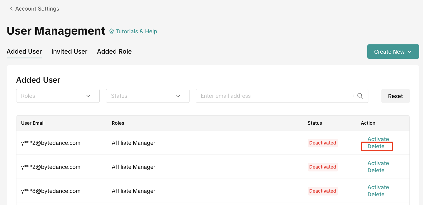Screen dimensions: 423x205
Task: Delete the second listed user
Action: [x=376, y=170]
